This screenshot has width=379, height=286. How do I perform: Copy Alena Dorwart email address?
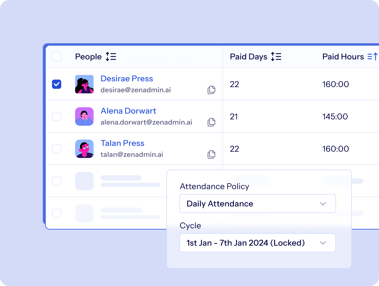tap(211, 122)
